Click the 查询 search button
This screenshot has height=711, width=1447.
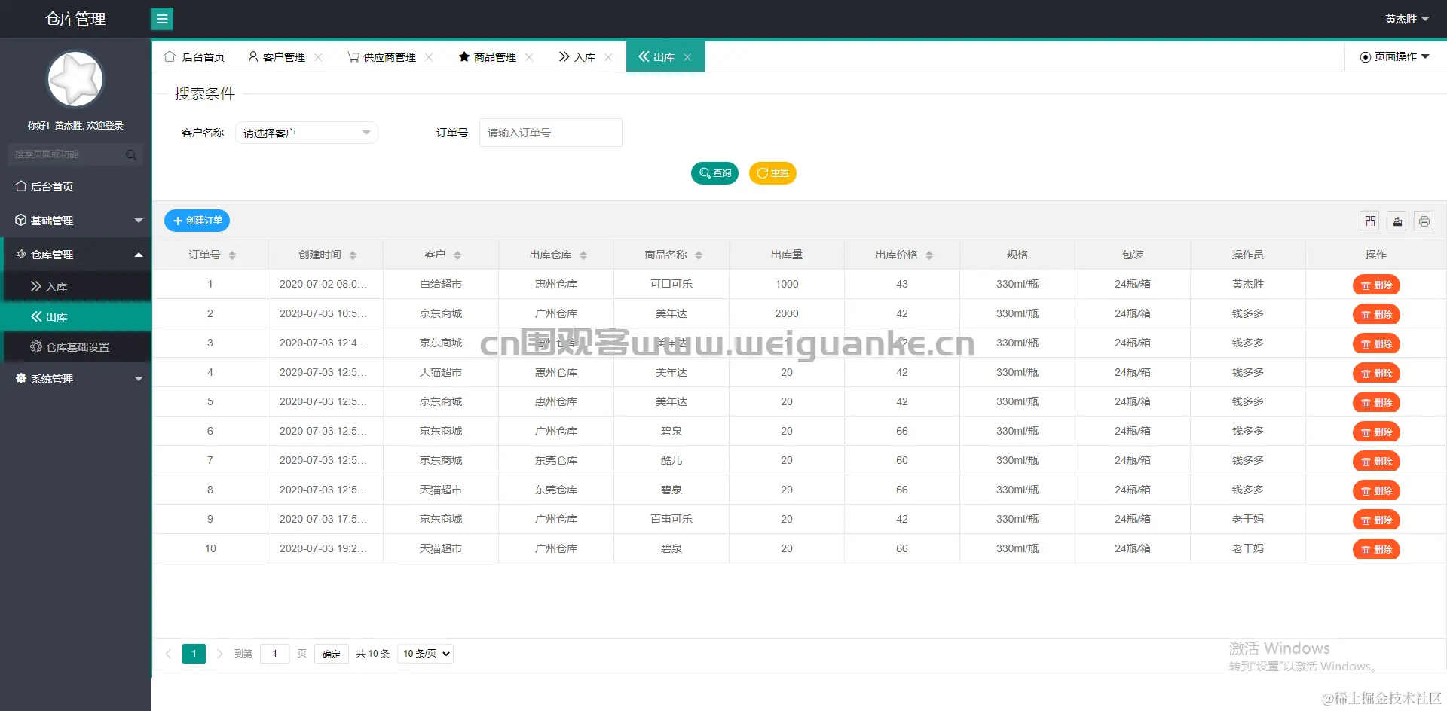[714, 173]
